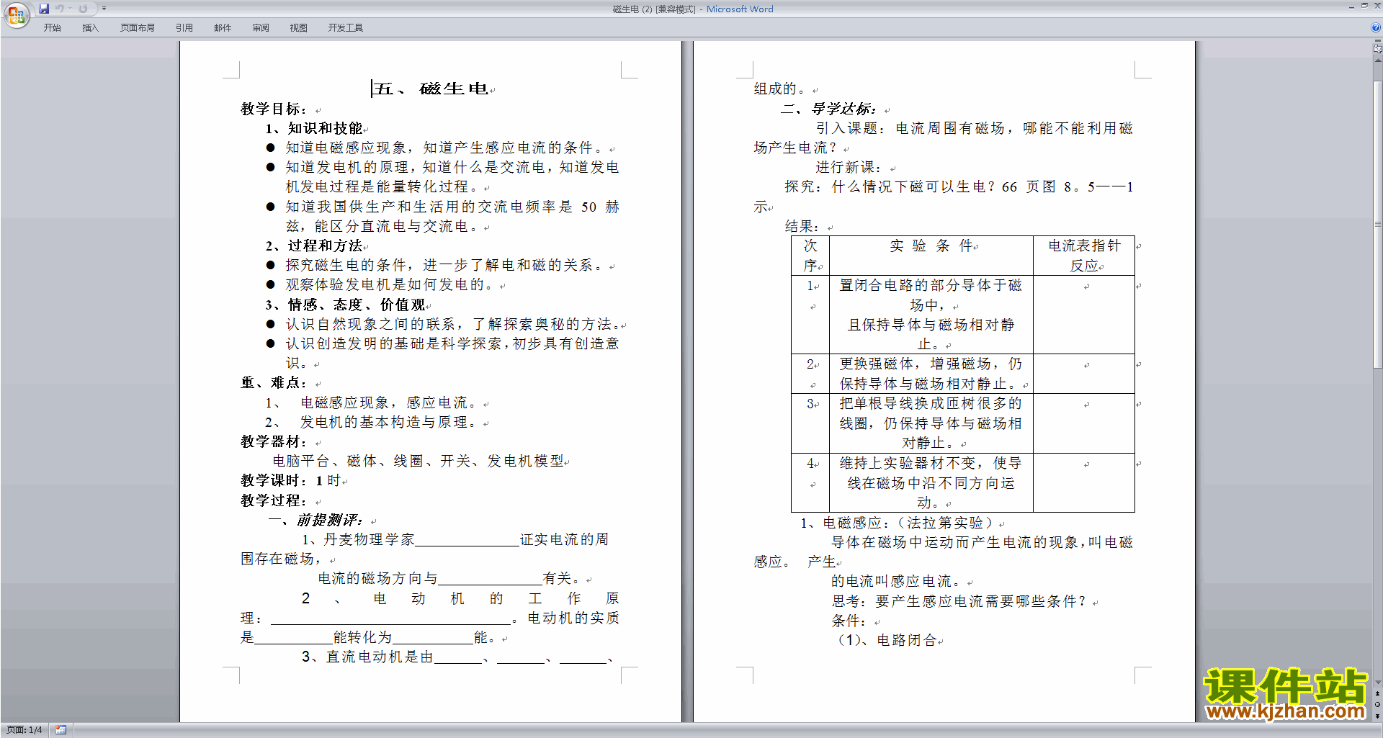The height and width of the screenshot is (738, 1383).
Task: Click heading 2、过程和方法
Action: click(314, 246)
